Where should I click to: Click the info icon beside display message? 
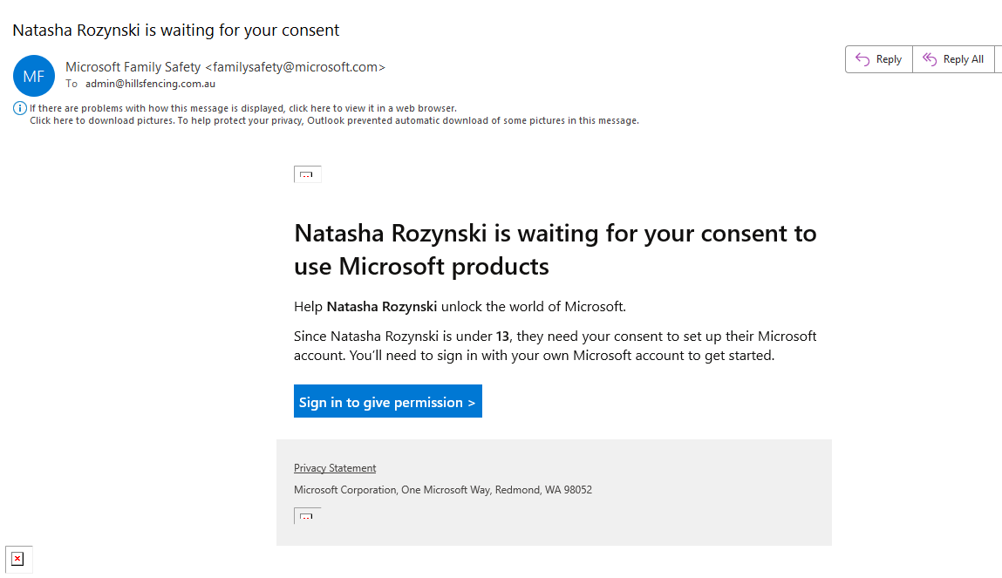pyautogui.click(x=20, y=109)
